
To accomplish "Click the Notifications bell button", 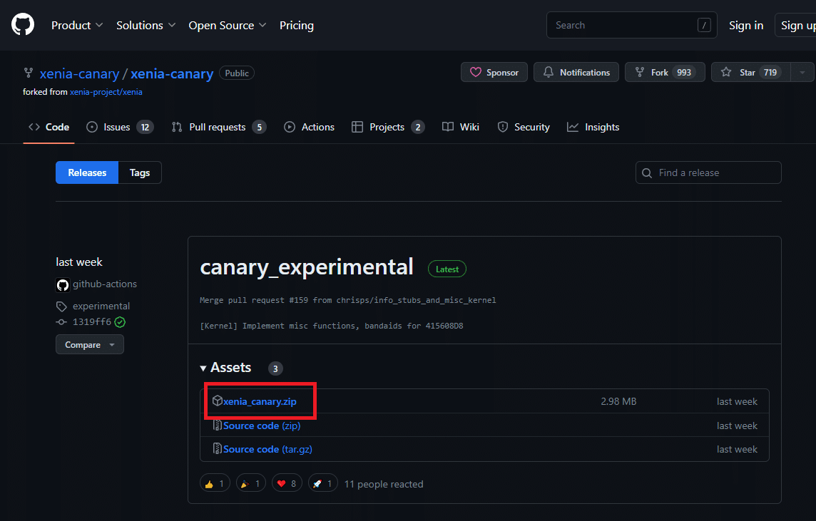I will [x=576, y=72].
